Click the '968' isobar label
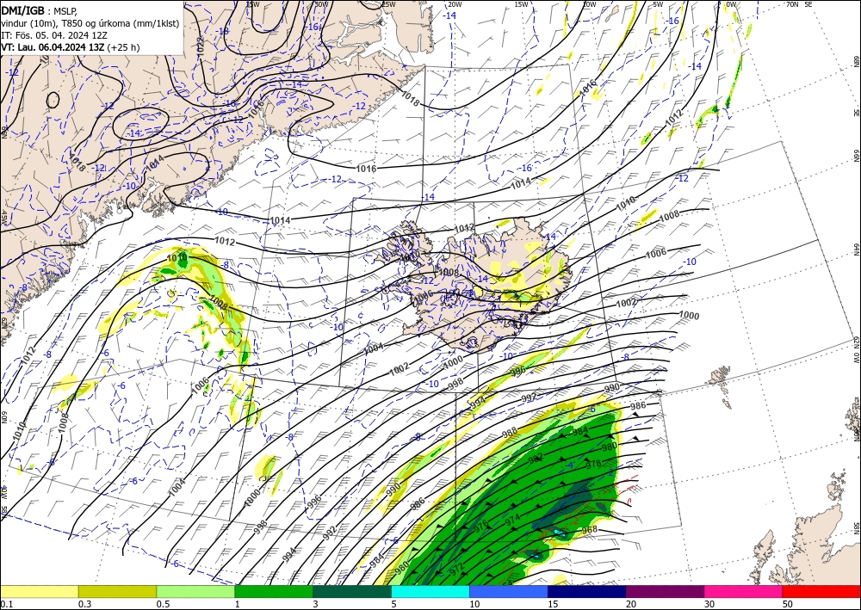 (589, 530)
